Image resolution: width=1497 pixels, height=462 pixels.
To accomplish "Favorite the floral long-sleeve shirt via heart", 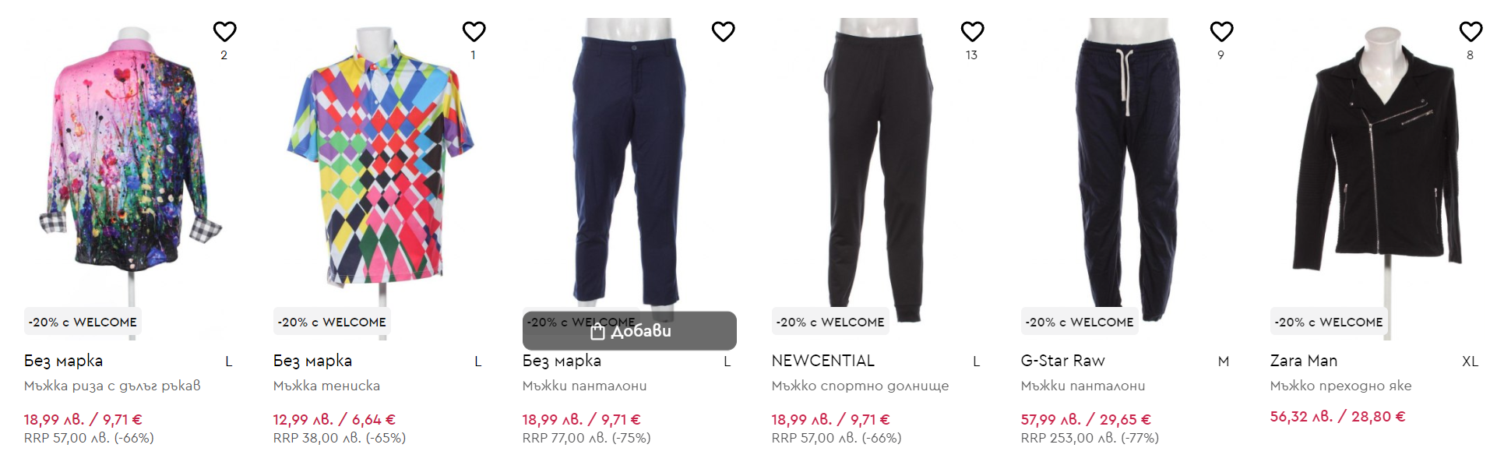I will pos(224,32).
